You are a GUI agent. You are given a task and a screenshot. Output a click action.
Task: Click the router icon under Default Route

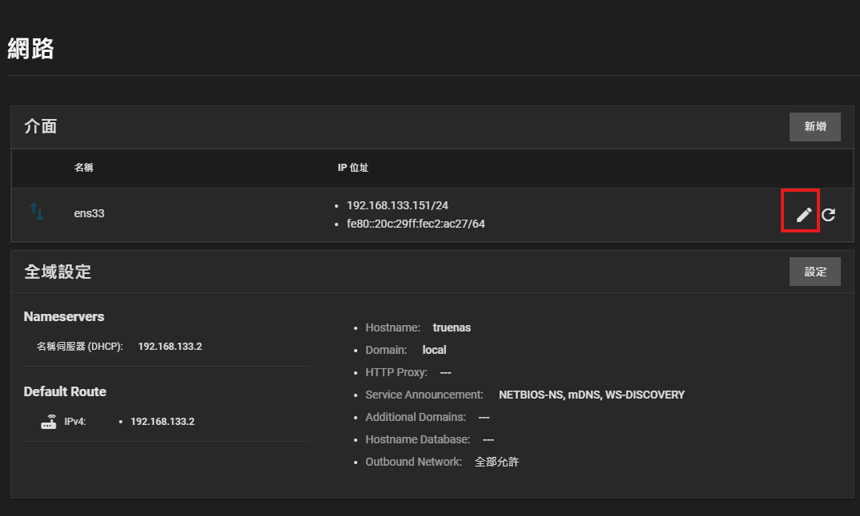coord(49,422)
